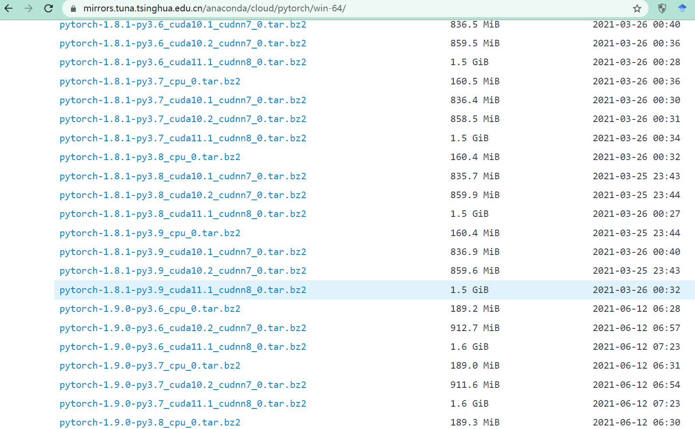
Task: Select the date 2021-03-25 23:44 for py3.8_cuda10.2
Action: 636,195
